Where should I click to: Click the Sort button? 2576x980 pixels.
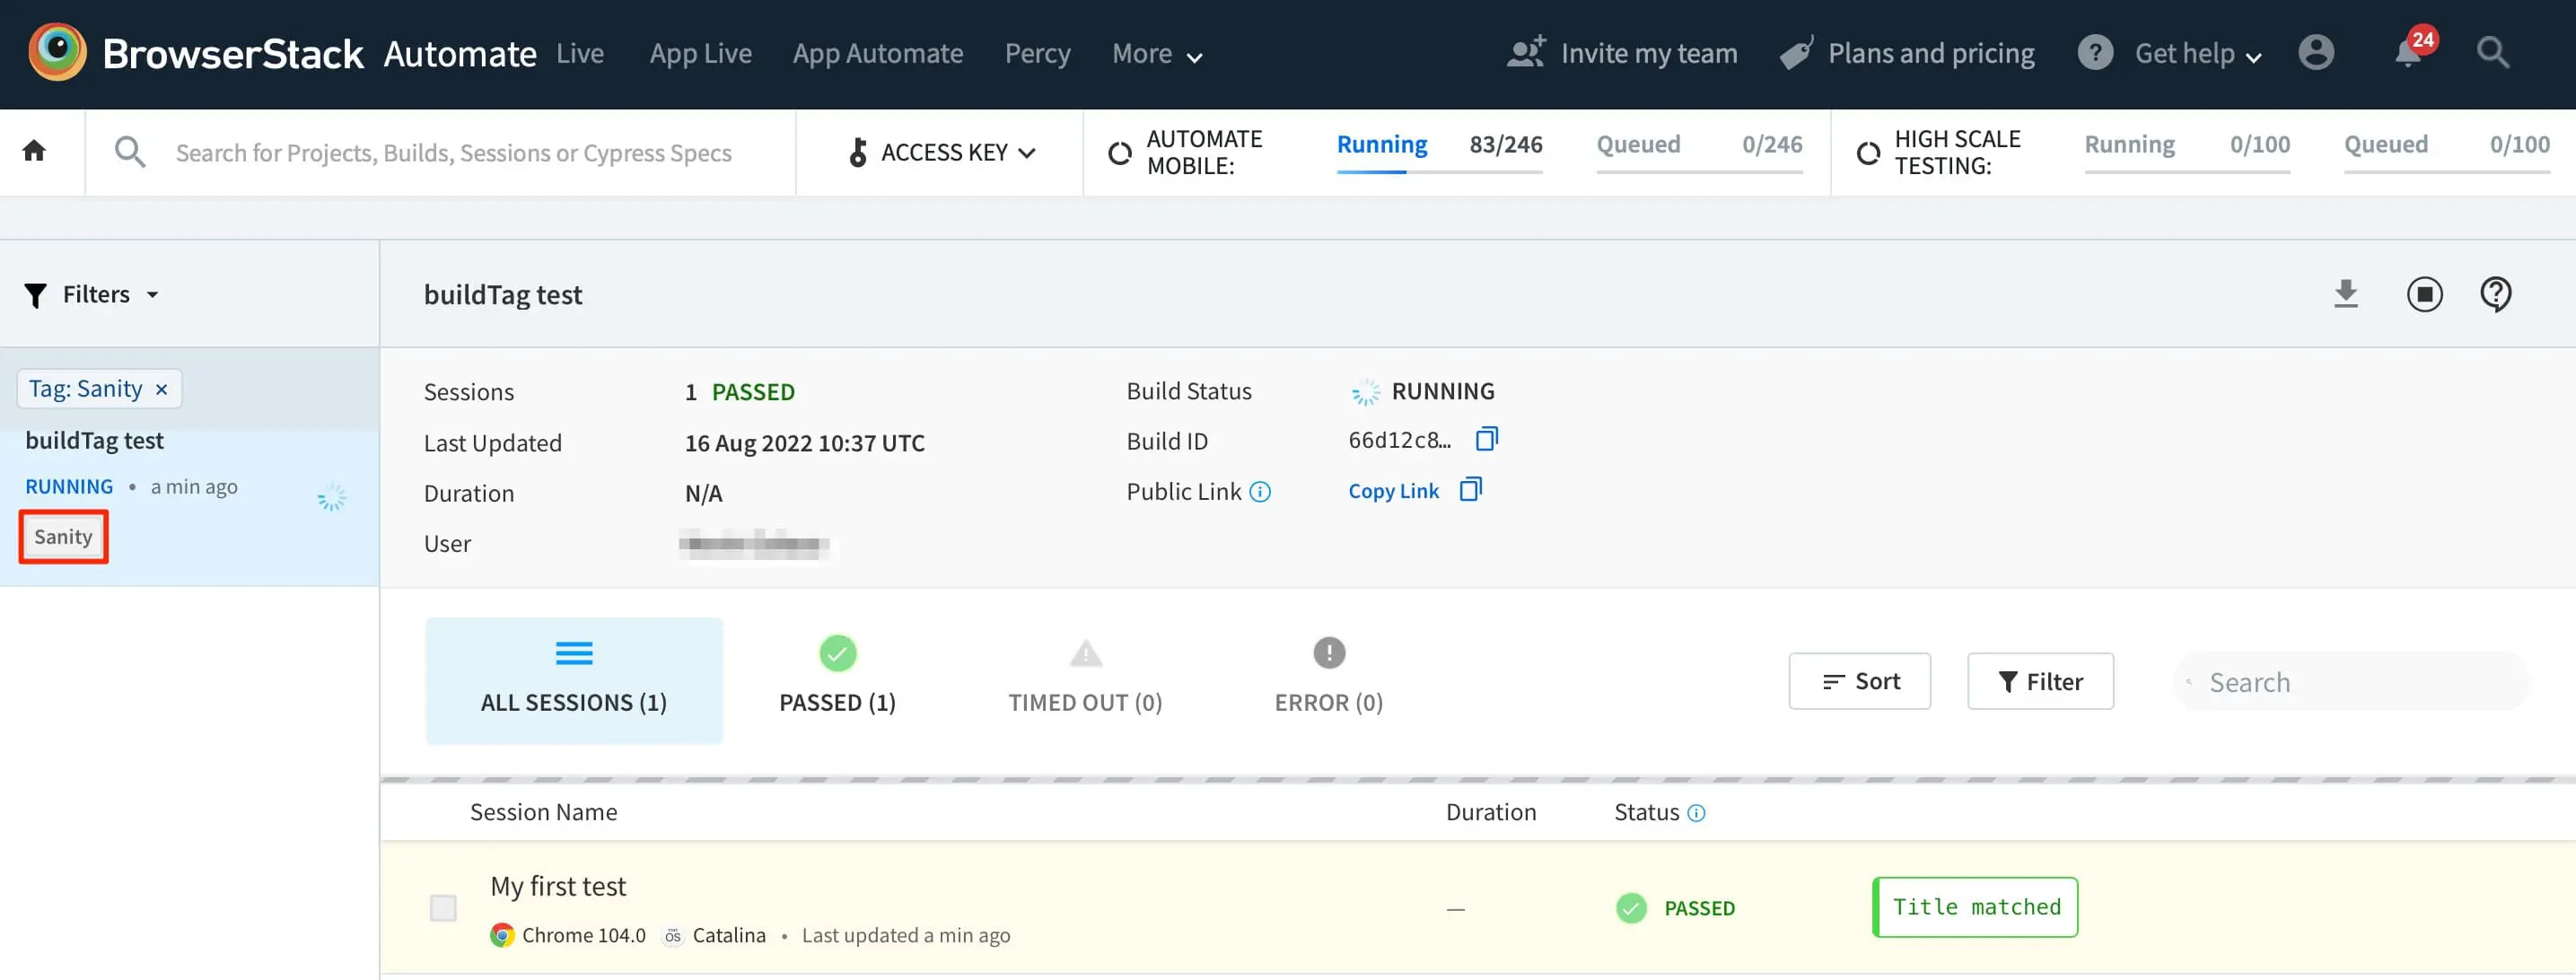(1859, 681)
